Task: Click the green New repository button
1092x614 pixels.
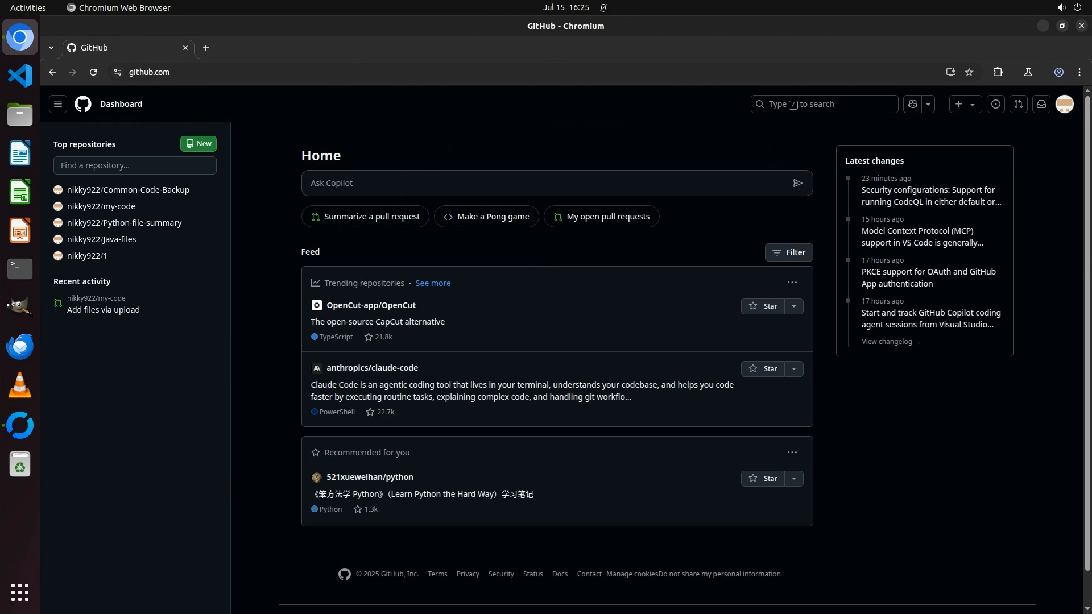Action: [x=198, y=144]
